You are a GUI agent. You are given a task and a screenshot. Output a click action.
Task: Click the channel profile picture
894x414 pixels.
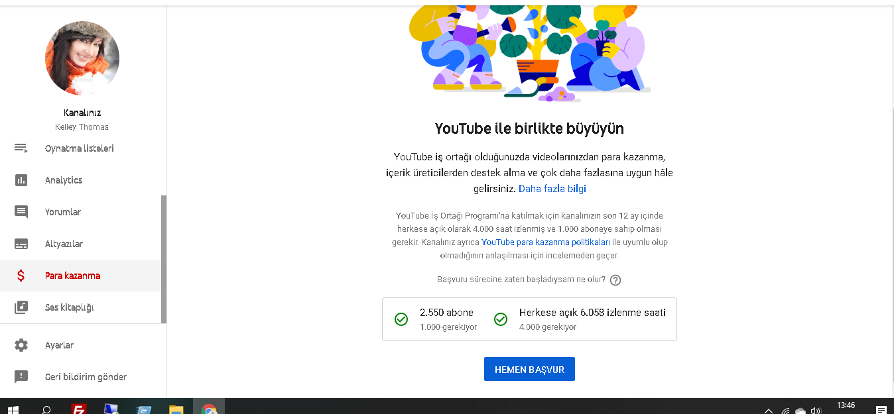tap(82, 58)
